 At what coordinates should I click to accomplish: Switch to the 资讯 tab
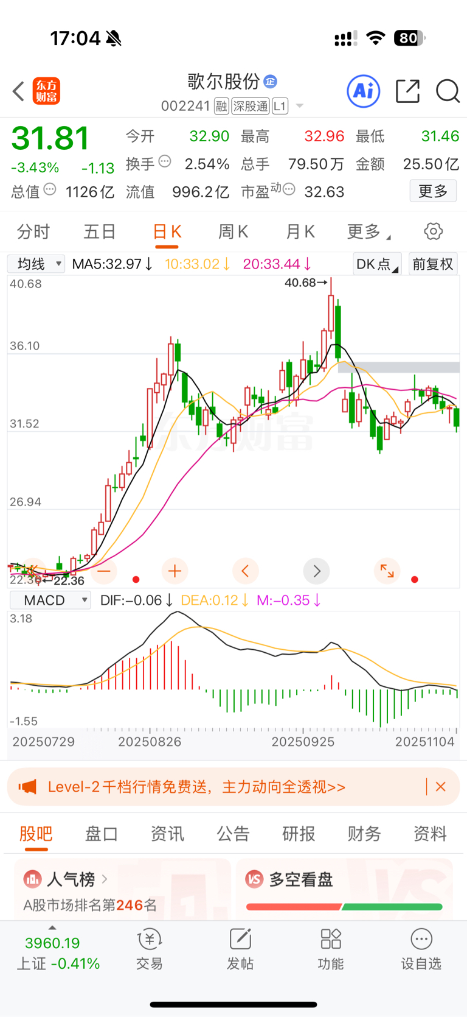pyautogui.click(x=167, y=834)
